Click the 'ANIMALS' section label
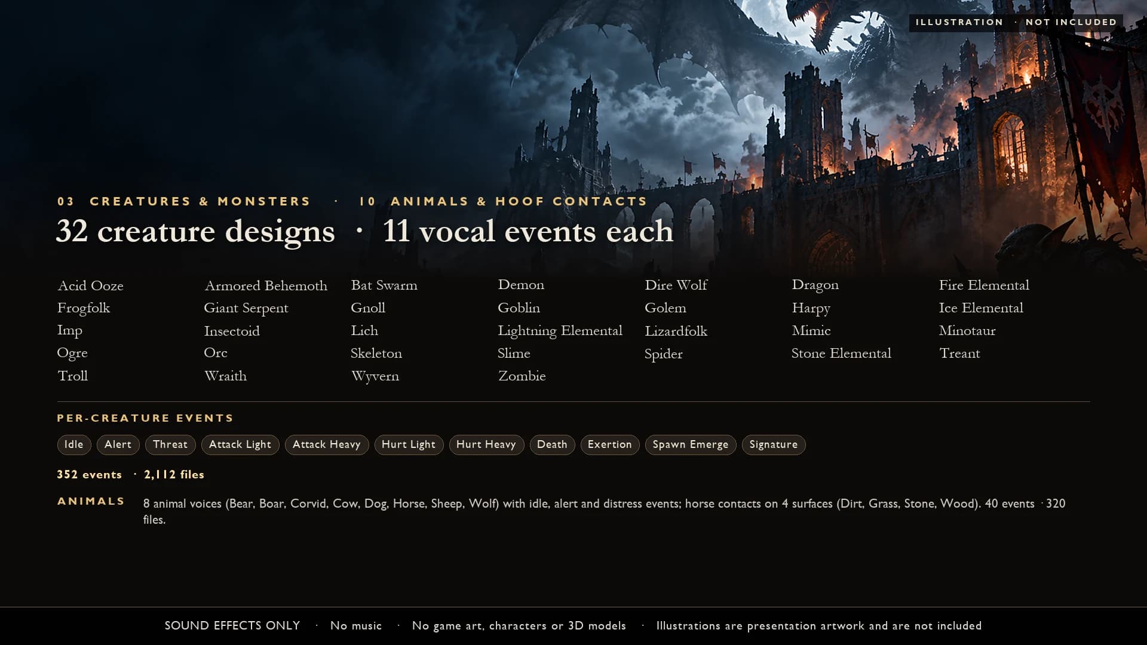This screenshot has width=1147, height=645. (91, 501)
